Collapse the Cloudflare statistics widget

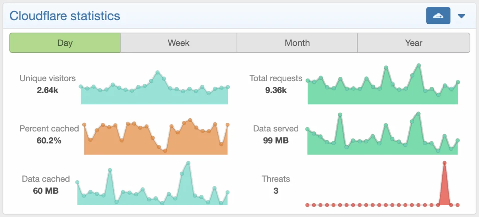tap(461, 16)
